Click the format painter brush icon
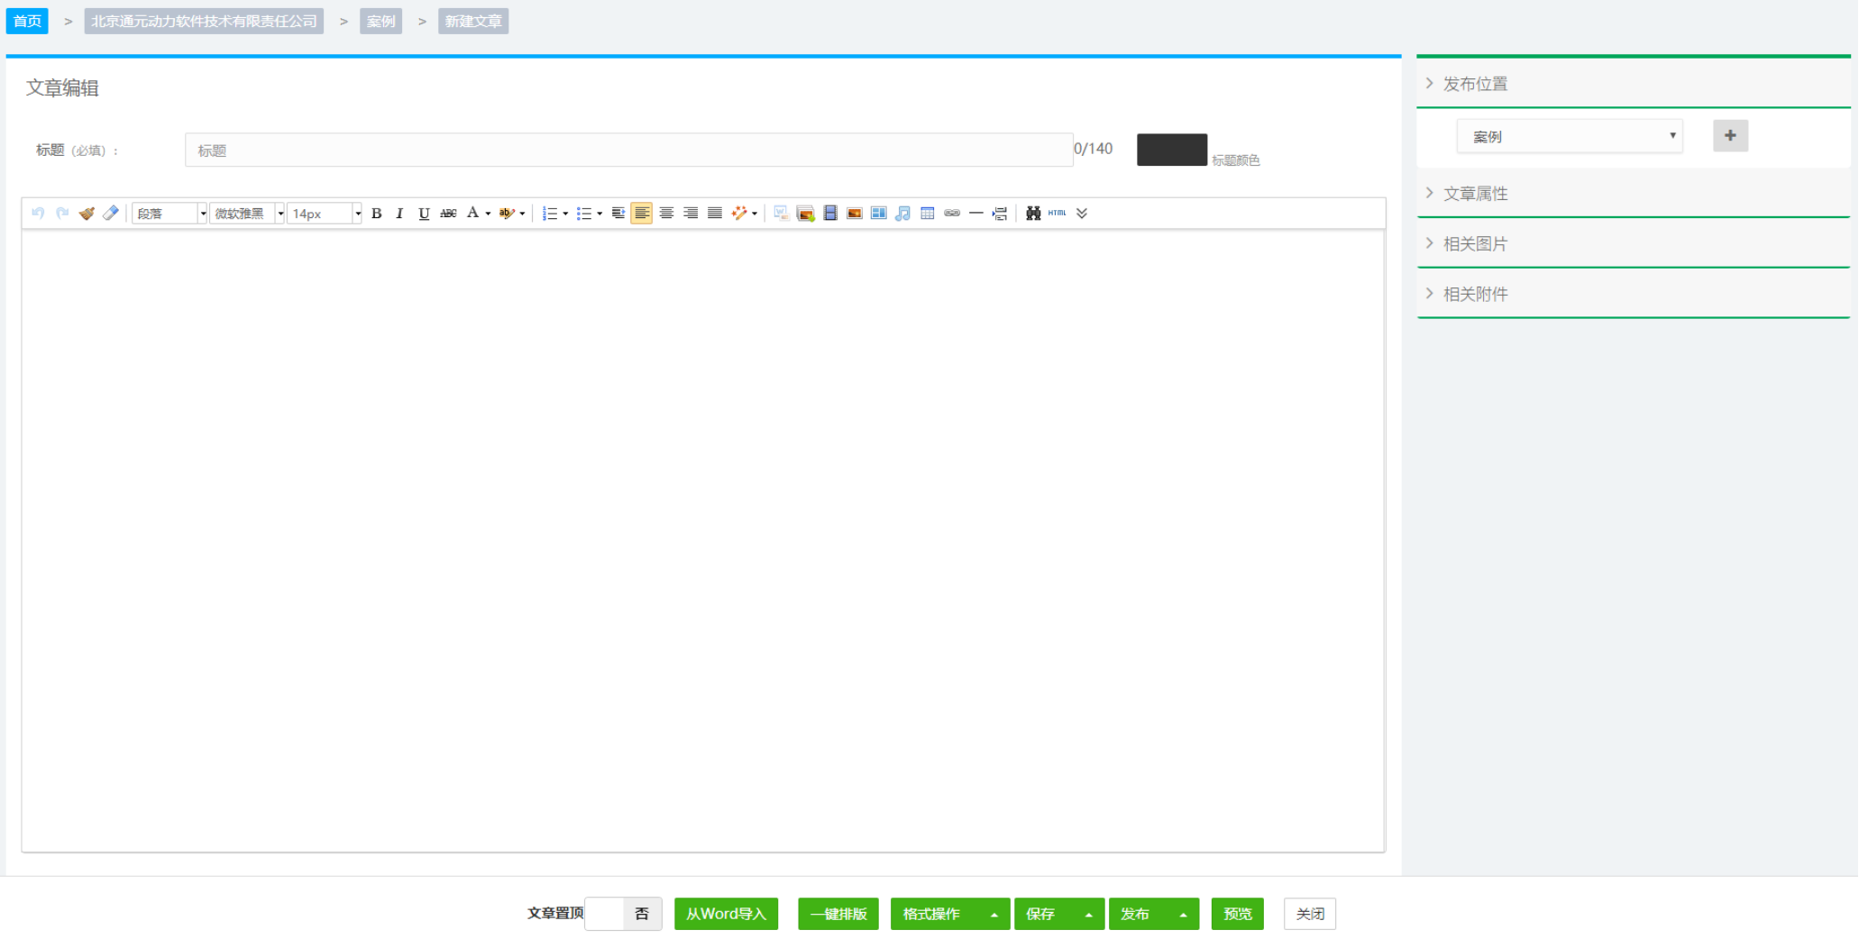 click(87, 214)
